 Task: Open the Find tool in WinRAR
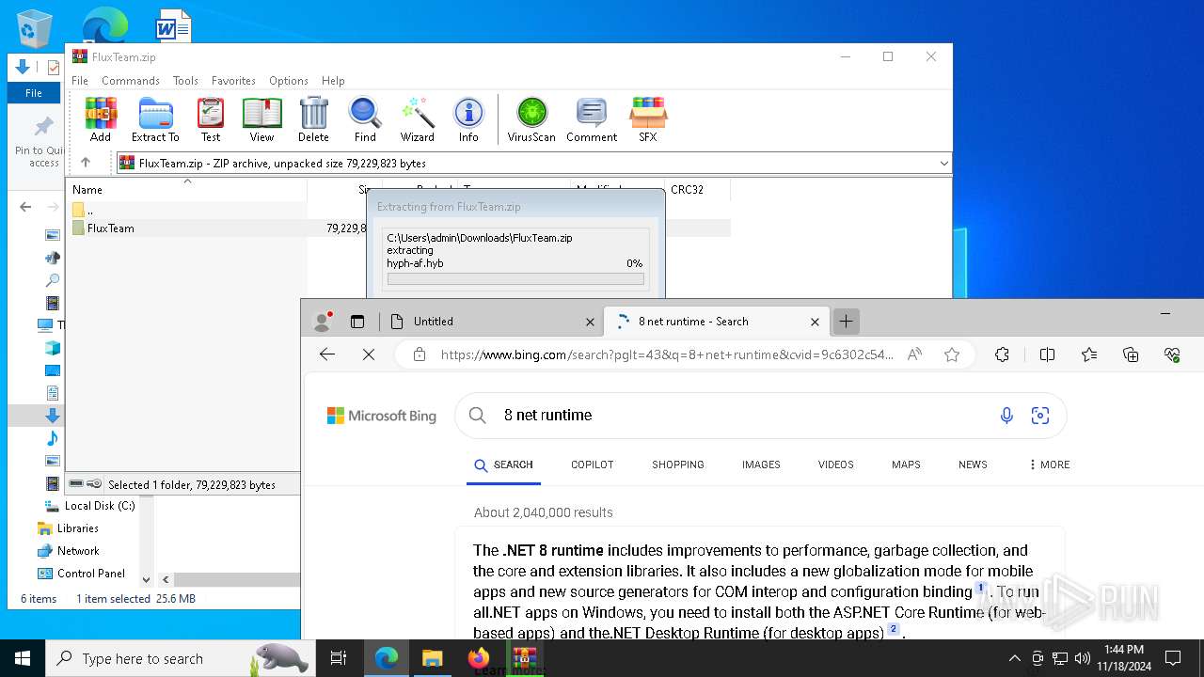tap(365, 119)
